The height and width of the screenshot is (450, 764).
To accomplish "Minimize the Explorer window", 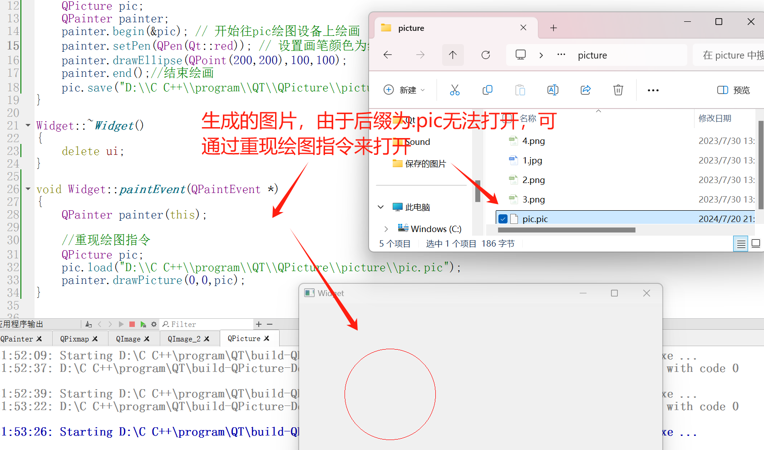I will [x=687, y=21].
